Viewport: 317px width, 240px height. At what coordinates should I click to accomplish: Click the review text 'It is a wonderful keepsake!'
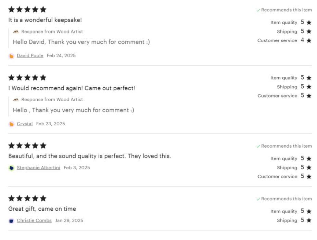pos(45,20)
